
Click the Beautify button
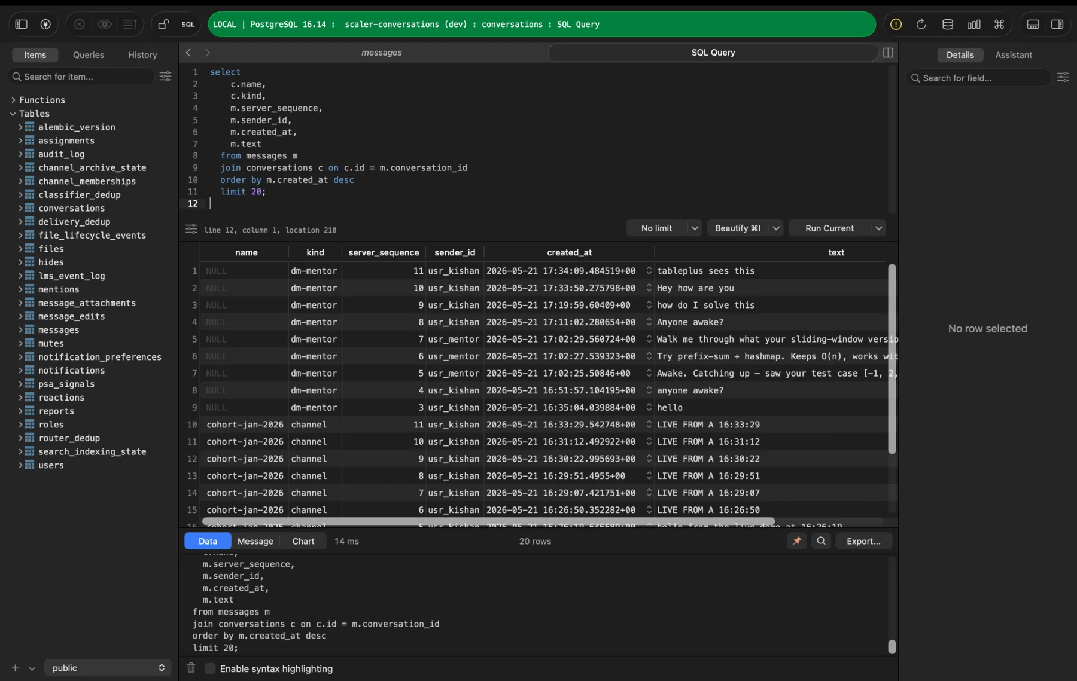coord(738,228)
